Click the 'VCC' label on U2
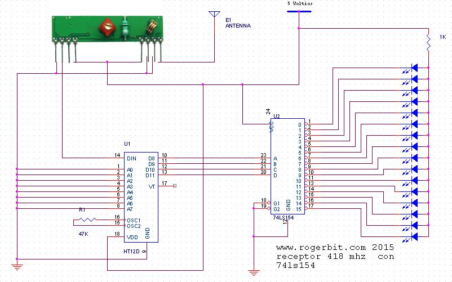 pyautogui.click(x=271, y=127)
